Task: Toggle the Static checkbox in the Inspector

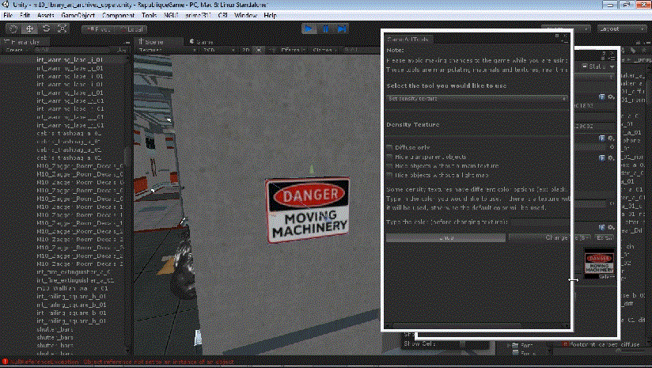Action: click(584, 66)
